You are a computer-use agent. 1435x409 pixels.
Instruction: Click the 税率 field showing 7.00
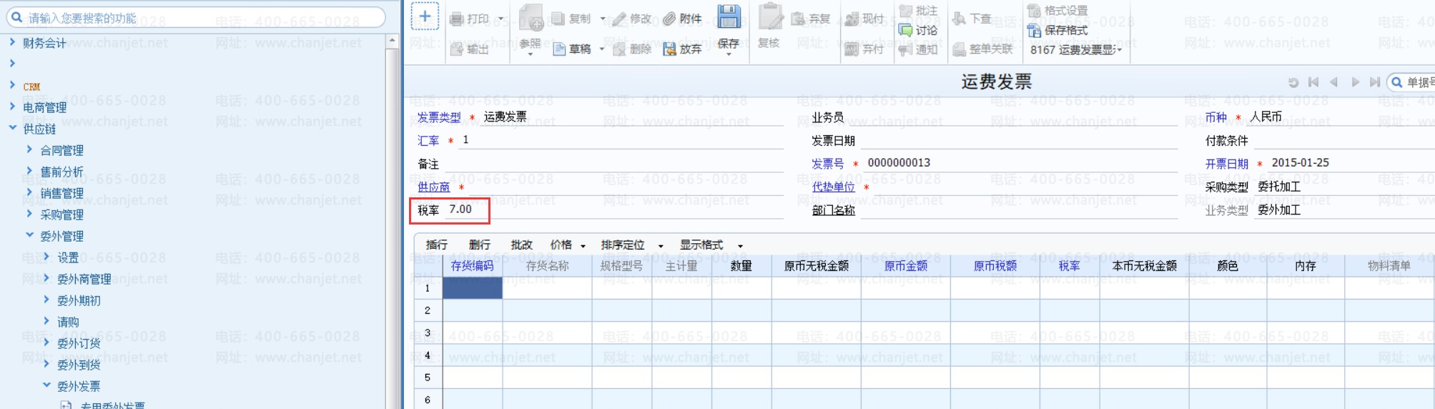tap(460, 210)
